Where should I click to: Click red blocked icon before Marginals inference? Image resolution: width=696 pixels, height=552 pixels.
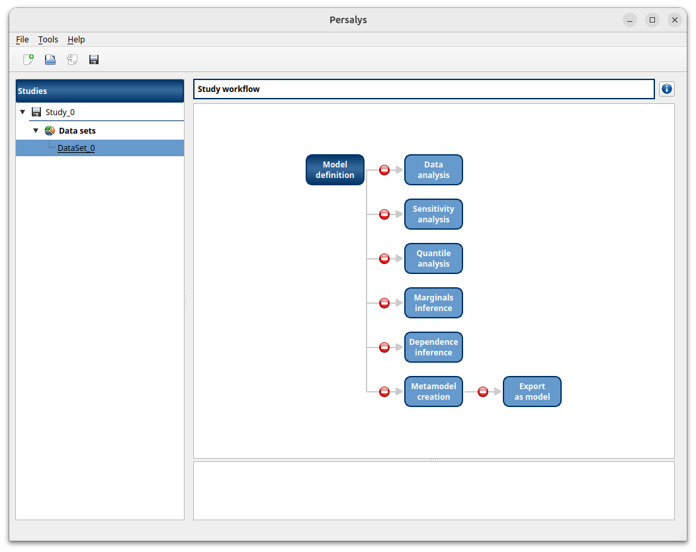[384, 303]
